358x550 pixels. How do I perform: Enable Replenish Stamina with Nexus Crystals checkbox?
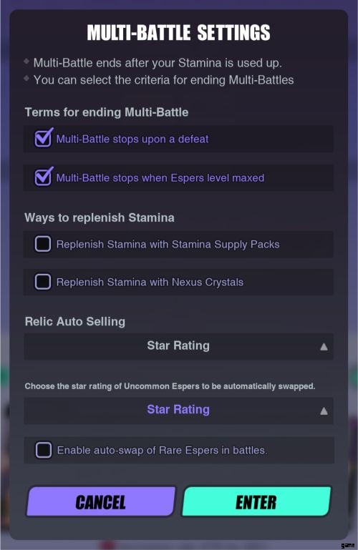click(43, 282)
